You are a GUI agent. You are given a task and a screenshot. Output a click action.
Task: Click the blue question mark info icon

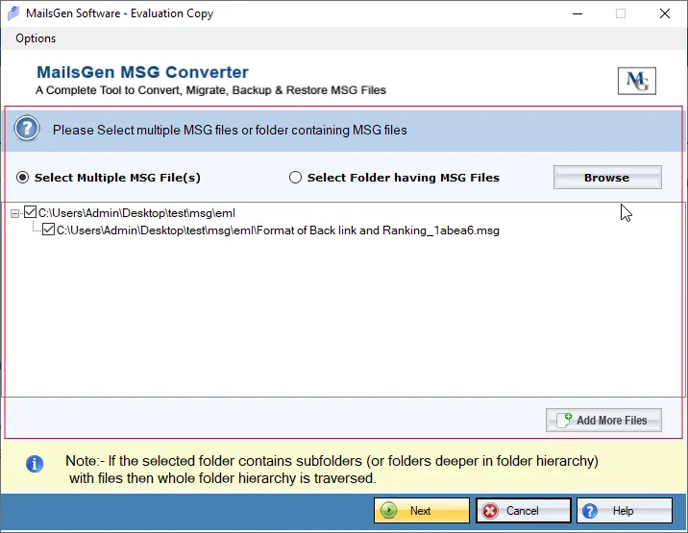27,129
